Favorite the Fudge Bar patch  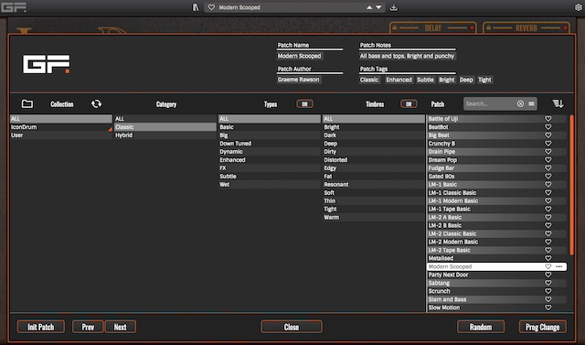click(x=548, y=168)
